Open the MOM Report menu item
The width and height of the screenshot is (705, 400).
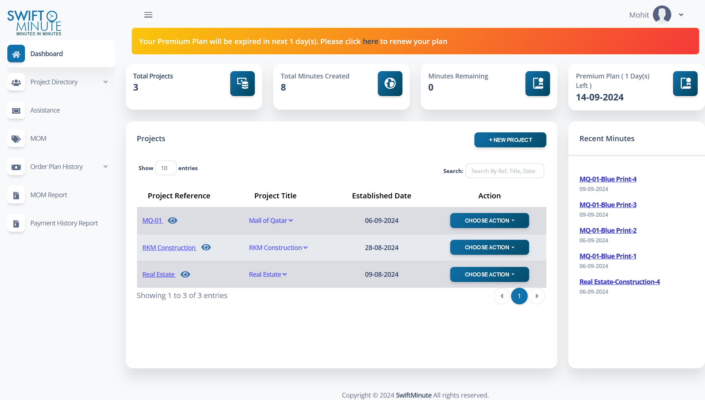[x=48, y=195]
